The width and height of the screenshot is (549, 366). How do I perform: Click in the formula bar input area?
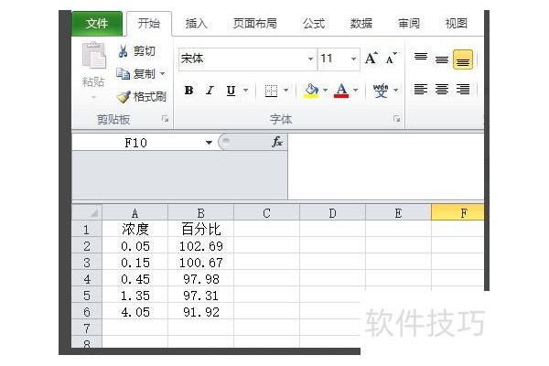[x=386, y=166]
